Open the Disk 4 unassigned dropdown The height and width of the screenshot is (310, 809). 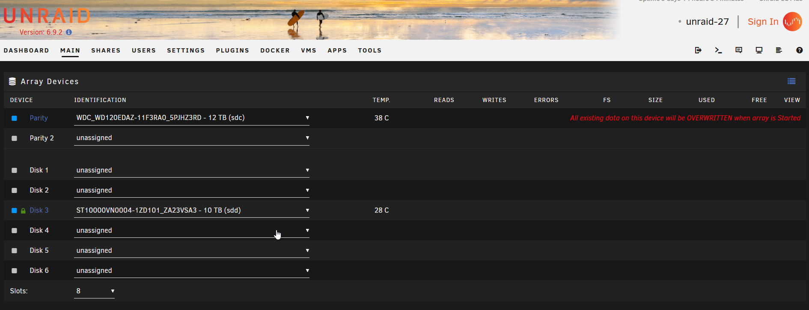coord(192,230)
